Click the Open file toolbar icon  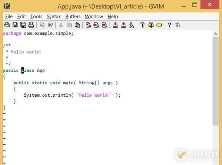(7, 25)
